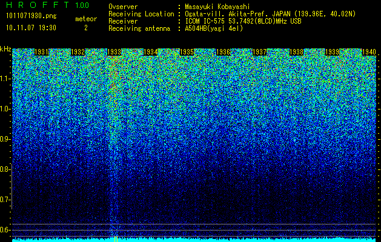Click the 1939 time marker
Viewport: 381px width, 242px height.
pyautogui.click(x=333, y=52)
